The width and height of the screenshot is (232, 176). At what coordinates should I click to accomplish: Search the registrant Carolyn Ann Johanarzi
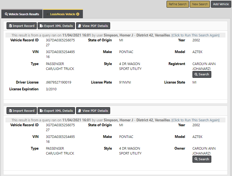pyautogui.click(x=202, y=74)
